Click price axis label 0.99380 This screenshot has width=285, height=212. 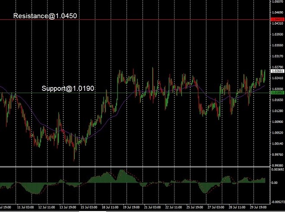(x=278, y=165)
